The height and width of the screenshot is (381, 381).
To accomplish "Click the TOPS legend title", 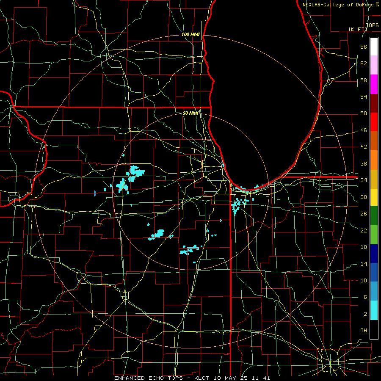I will click(x=372, y=25).
